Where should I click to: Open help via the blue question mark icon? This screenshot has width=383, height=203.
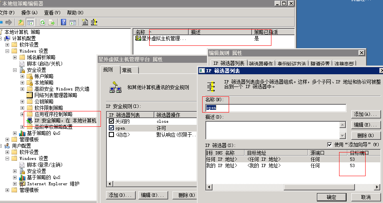tap(63, 22)
